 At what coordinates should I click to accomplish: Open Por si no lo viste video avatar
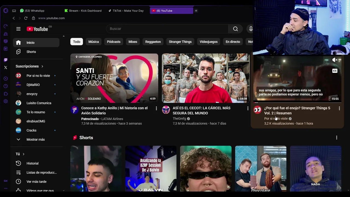[x=257, y=110]
